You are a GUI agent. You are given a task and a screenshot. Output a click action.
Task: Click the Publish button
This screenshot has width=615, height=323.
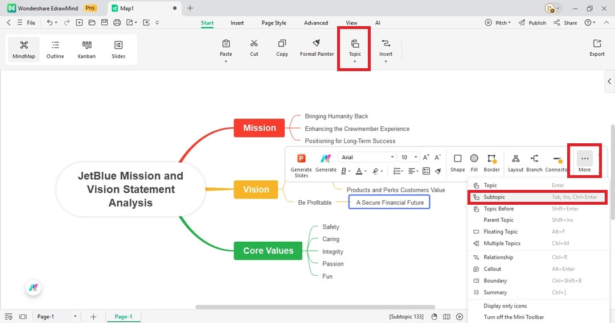[x=532, y=23]
